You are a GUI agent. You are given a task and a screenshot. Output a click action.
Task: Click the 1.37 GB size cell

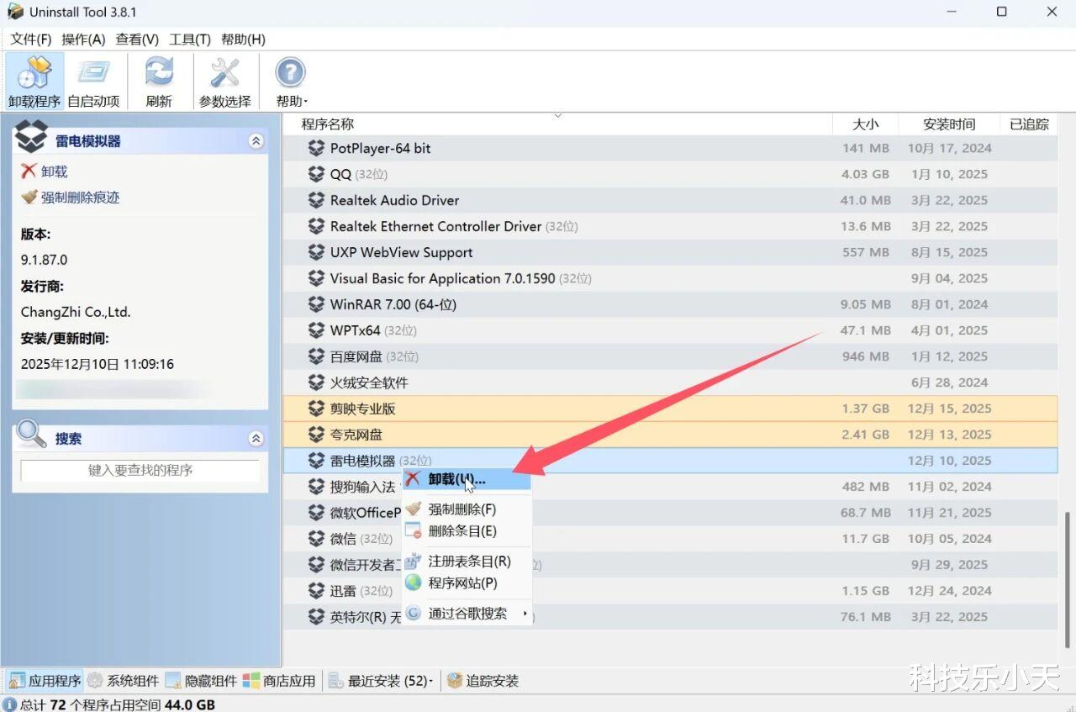point(865,409)
